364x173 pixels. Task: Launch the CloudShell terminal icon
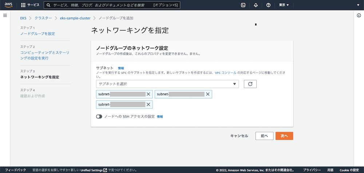tap(243, 5)
